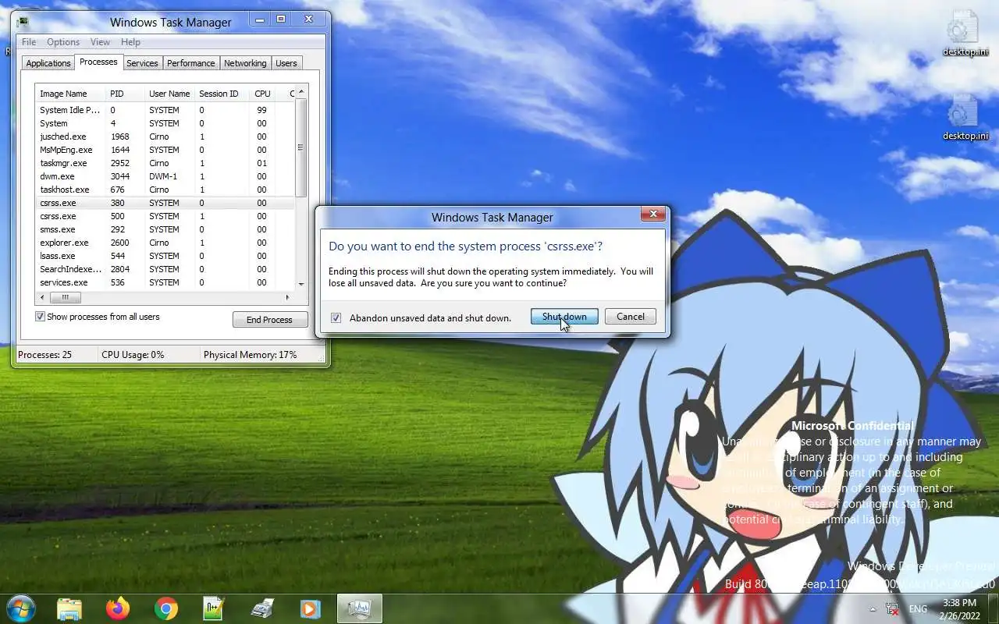This screenshot has width=999, height=624.
Task: Open the clock showing 3:38 PM
Action: tap(958, 609)
